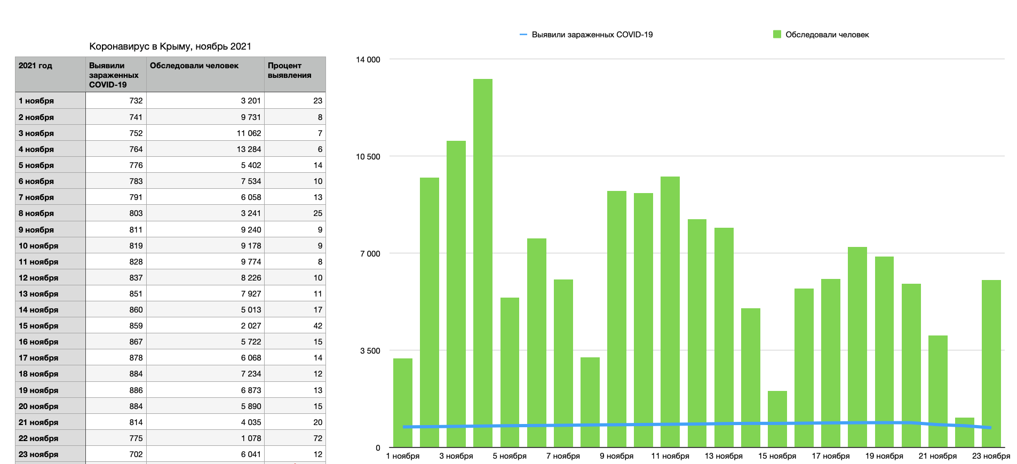The width and height of the screenshot is (1017, 464).
Task: Click the percent cell showing 42
Action: (295, 326)
